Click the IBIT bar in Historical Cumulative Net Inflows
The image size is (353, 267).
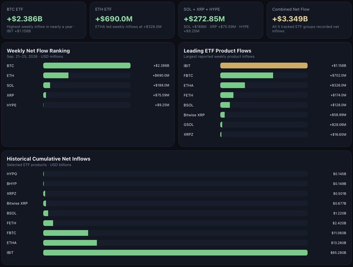pyautogui.click(x=175, y=252)
